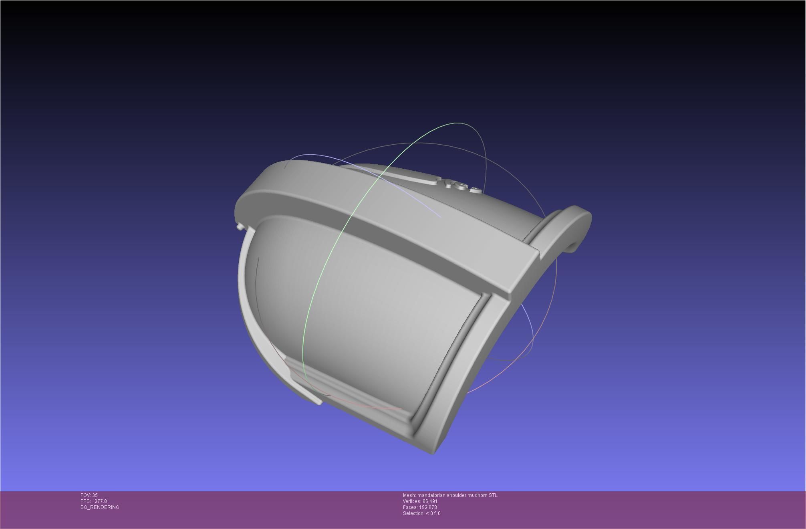The width and height of the screenshot is (806, 529).
Task: Click the FPS: 277.8 readout
Action: 94,501
